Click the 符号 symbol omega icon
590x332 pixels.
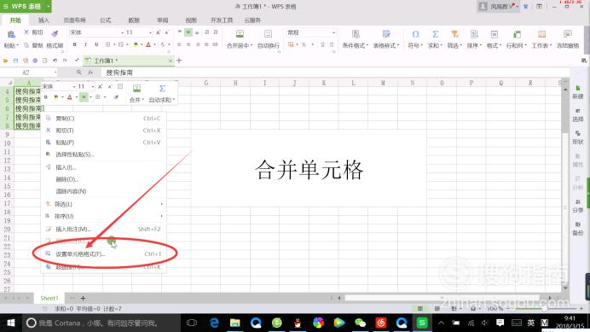click(x=415, y=34)
